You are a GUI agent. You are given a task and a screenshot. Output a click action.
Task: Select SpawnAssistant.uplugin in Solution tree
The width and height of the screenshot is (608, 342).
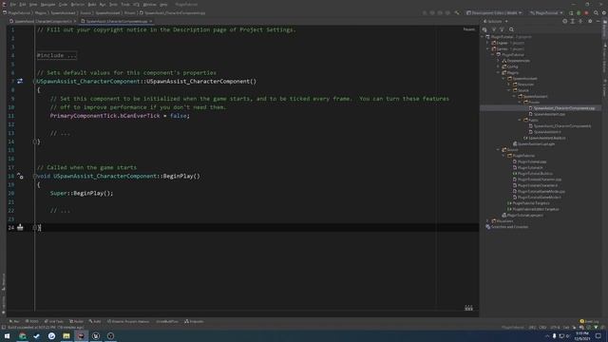[x=534, y=143]
